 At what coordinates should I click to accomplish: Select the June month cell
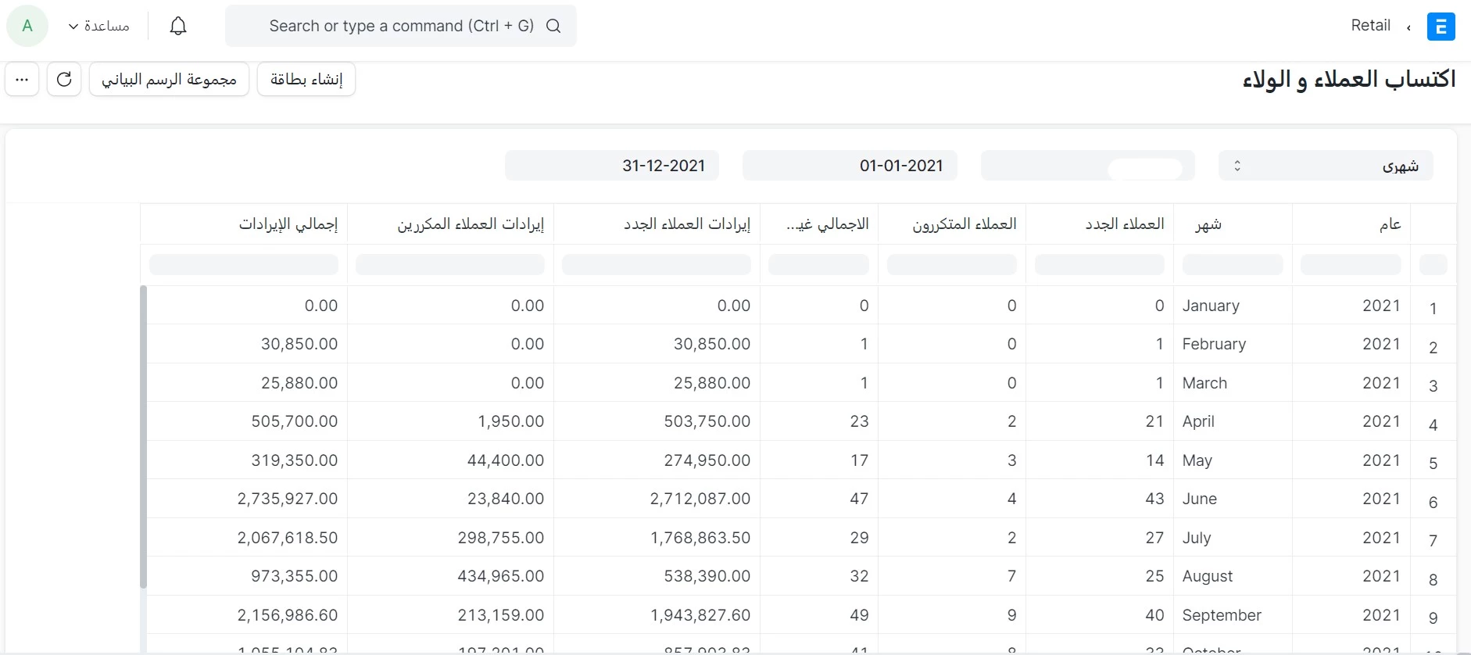(1233, 499)
